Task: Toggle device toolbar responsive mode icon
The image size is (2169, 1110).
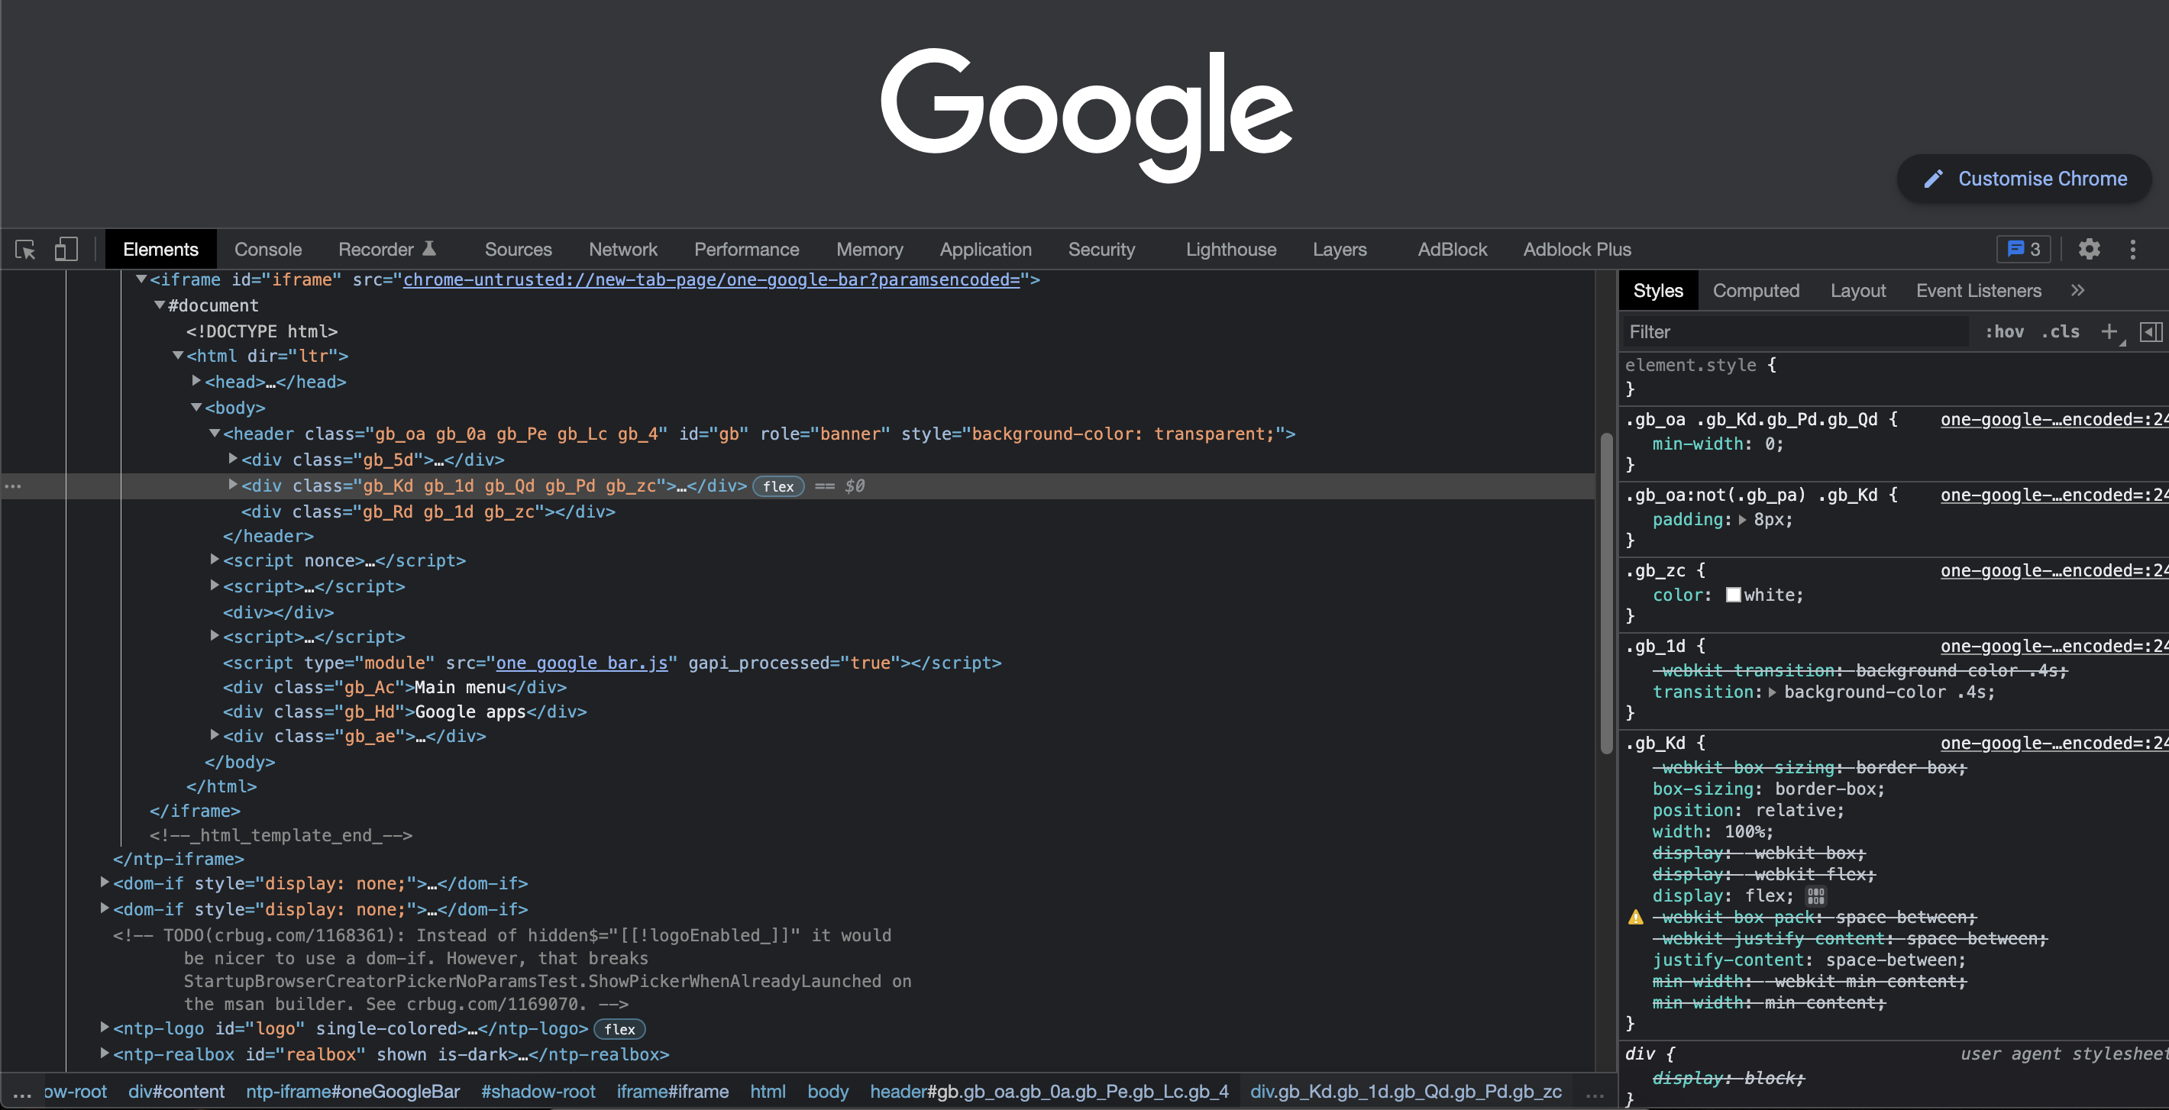Action: [65, 249]
